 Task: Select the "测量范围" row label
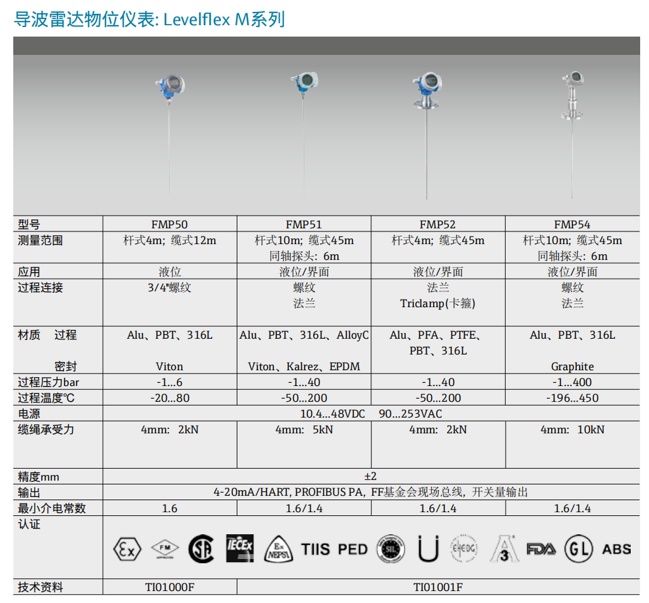click(x=40, y=240)
